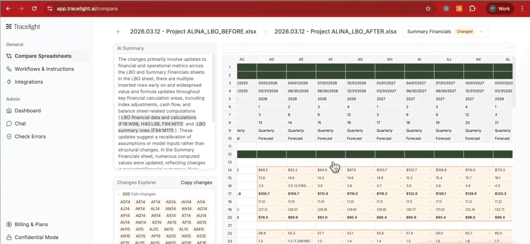Collapse the 200 Cell changes list
Image resolution: width=530 pixels, height=244 pixels.
(x=119, y=194)
